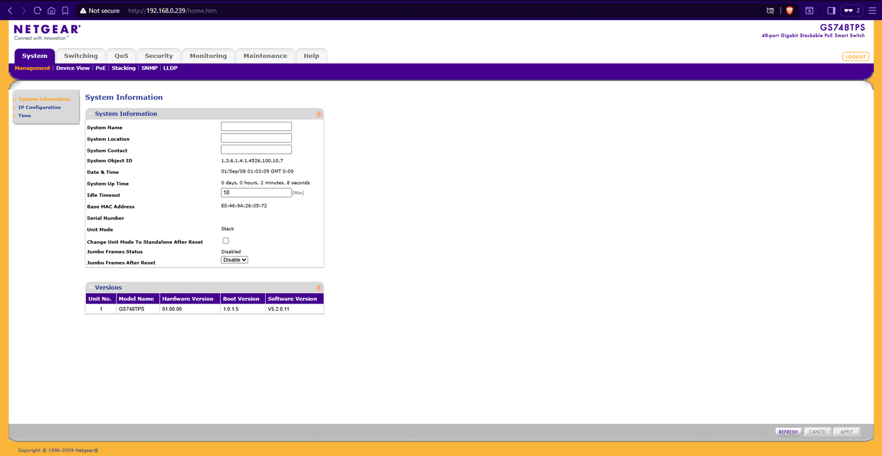This screenshot has width=882, height=456.
Task: Click the browser address bar URL
Action: 173,11
